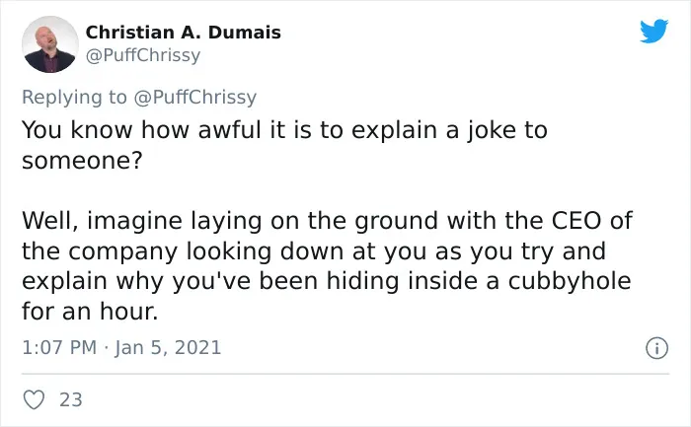The image size is (691, 427).
Task: Click the word "someone?" in the tweet
Action: (82, 160)
